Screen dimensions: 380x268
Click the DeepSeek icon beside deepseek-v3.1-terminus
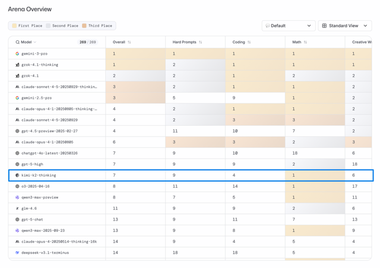tap(17, 253)
